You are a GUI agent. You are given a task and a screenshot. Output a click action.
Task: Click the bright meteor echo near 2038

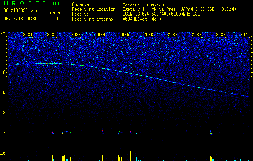coord(211,134)
